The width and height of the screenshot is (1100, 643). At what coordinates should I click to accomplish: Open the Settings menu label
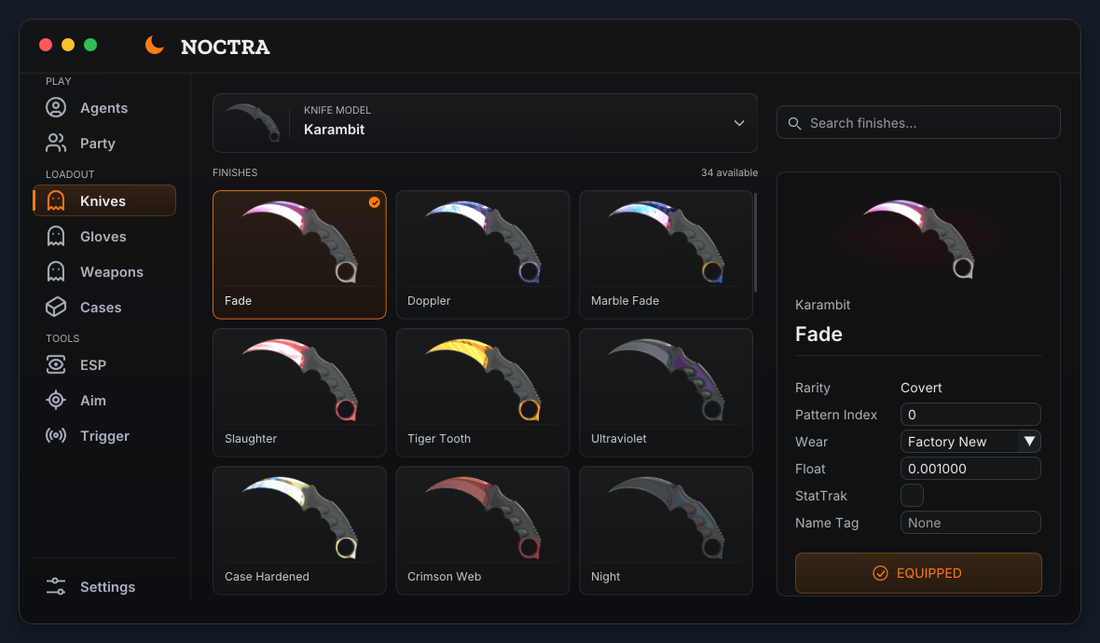pyautogui.click(x=107, y=587)
